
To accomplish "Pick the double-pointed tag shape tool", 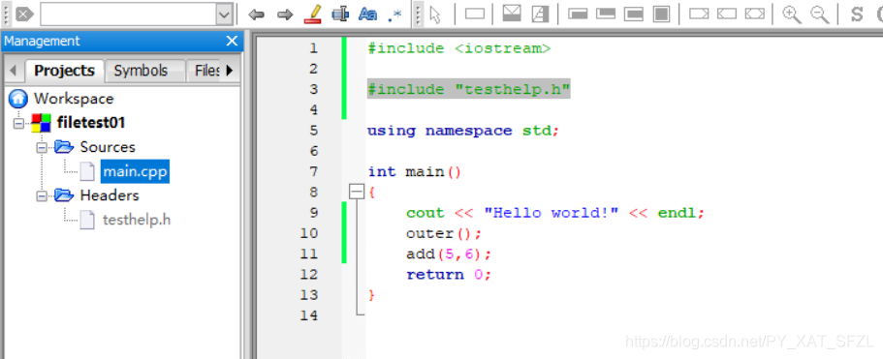I will (x=755, y=15).
